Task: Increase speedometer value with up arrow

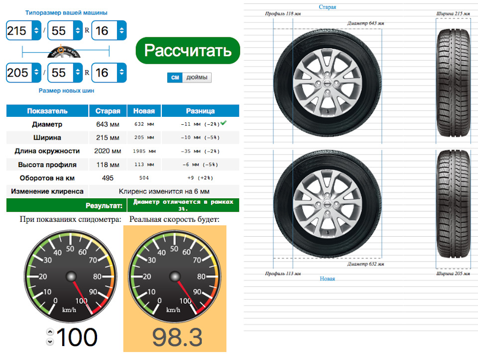Action: coord(50,332)
